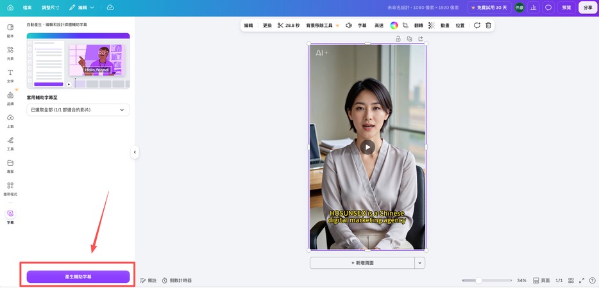The width and height of the screenshot is (599, 288).
Task: Click the 分享 (Share) button
Action: coord(588,8)
